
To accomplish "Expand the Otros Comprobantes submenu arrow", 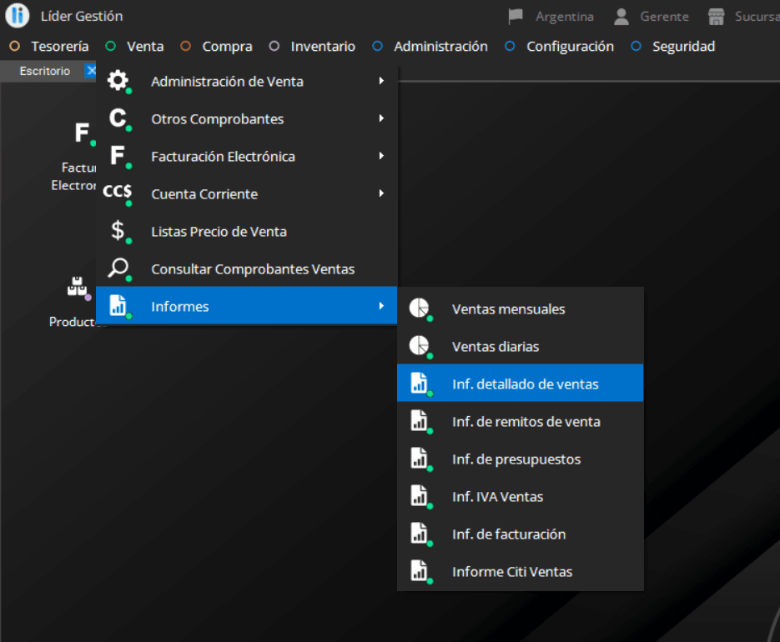I will 381,119.
